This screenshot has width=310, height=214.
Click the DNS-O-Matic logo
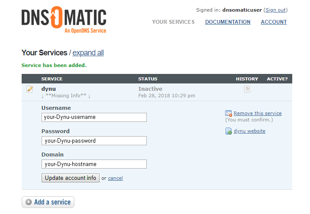tap(64, 19)
